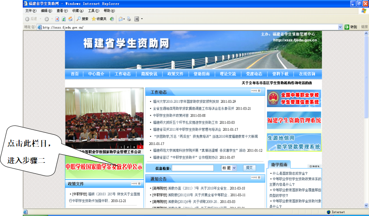Click the 信息检索 search text field
The height and width of the screenshot is (216, 369).
(x=193, y=168)
